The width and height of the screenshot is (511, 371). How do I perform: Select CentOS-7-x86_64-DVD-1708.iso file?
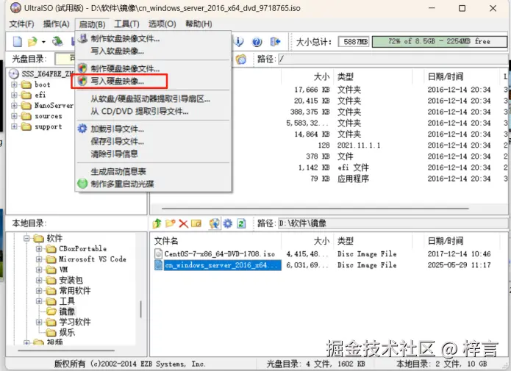[219, 253]
